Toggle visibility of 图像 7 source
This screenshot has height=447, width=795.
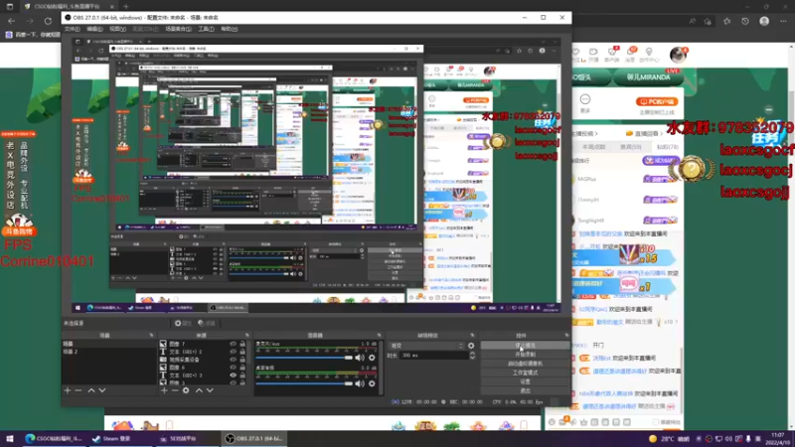[x=234, y=344]
